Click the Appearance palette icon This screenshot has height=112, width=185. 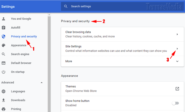3,45
